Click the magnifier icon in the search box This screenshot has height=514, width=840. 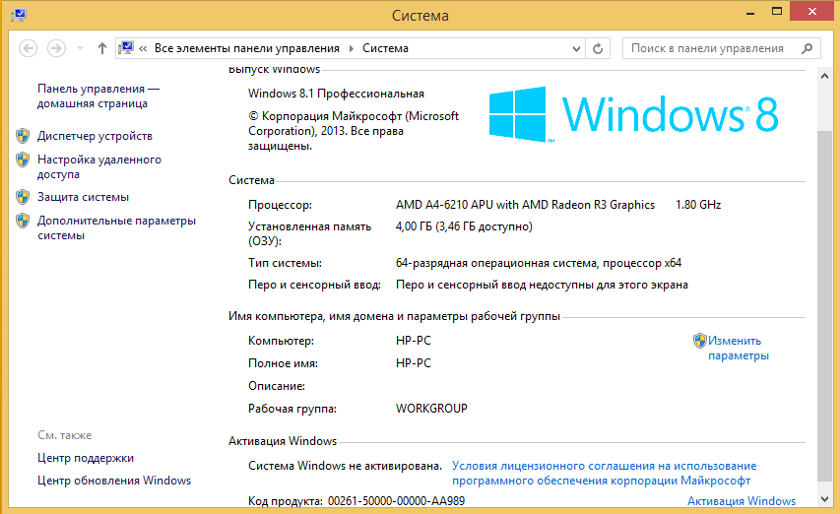pos(807,48)
